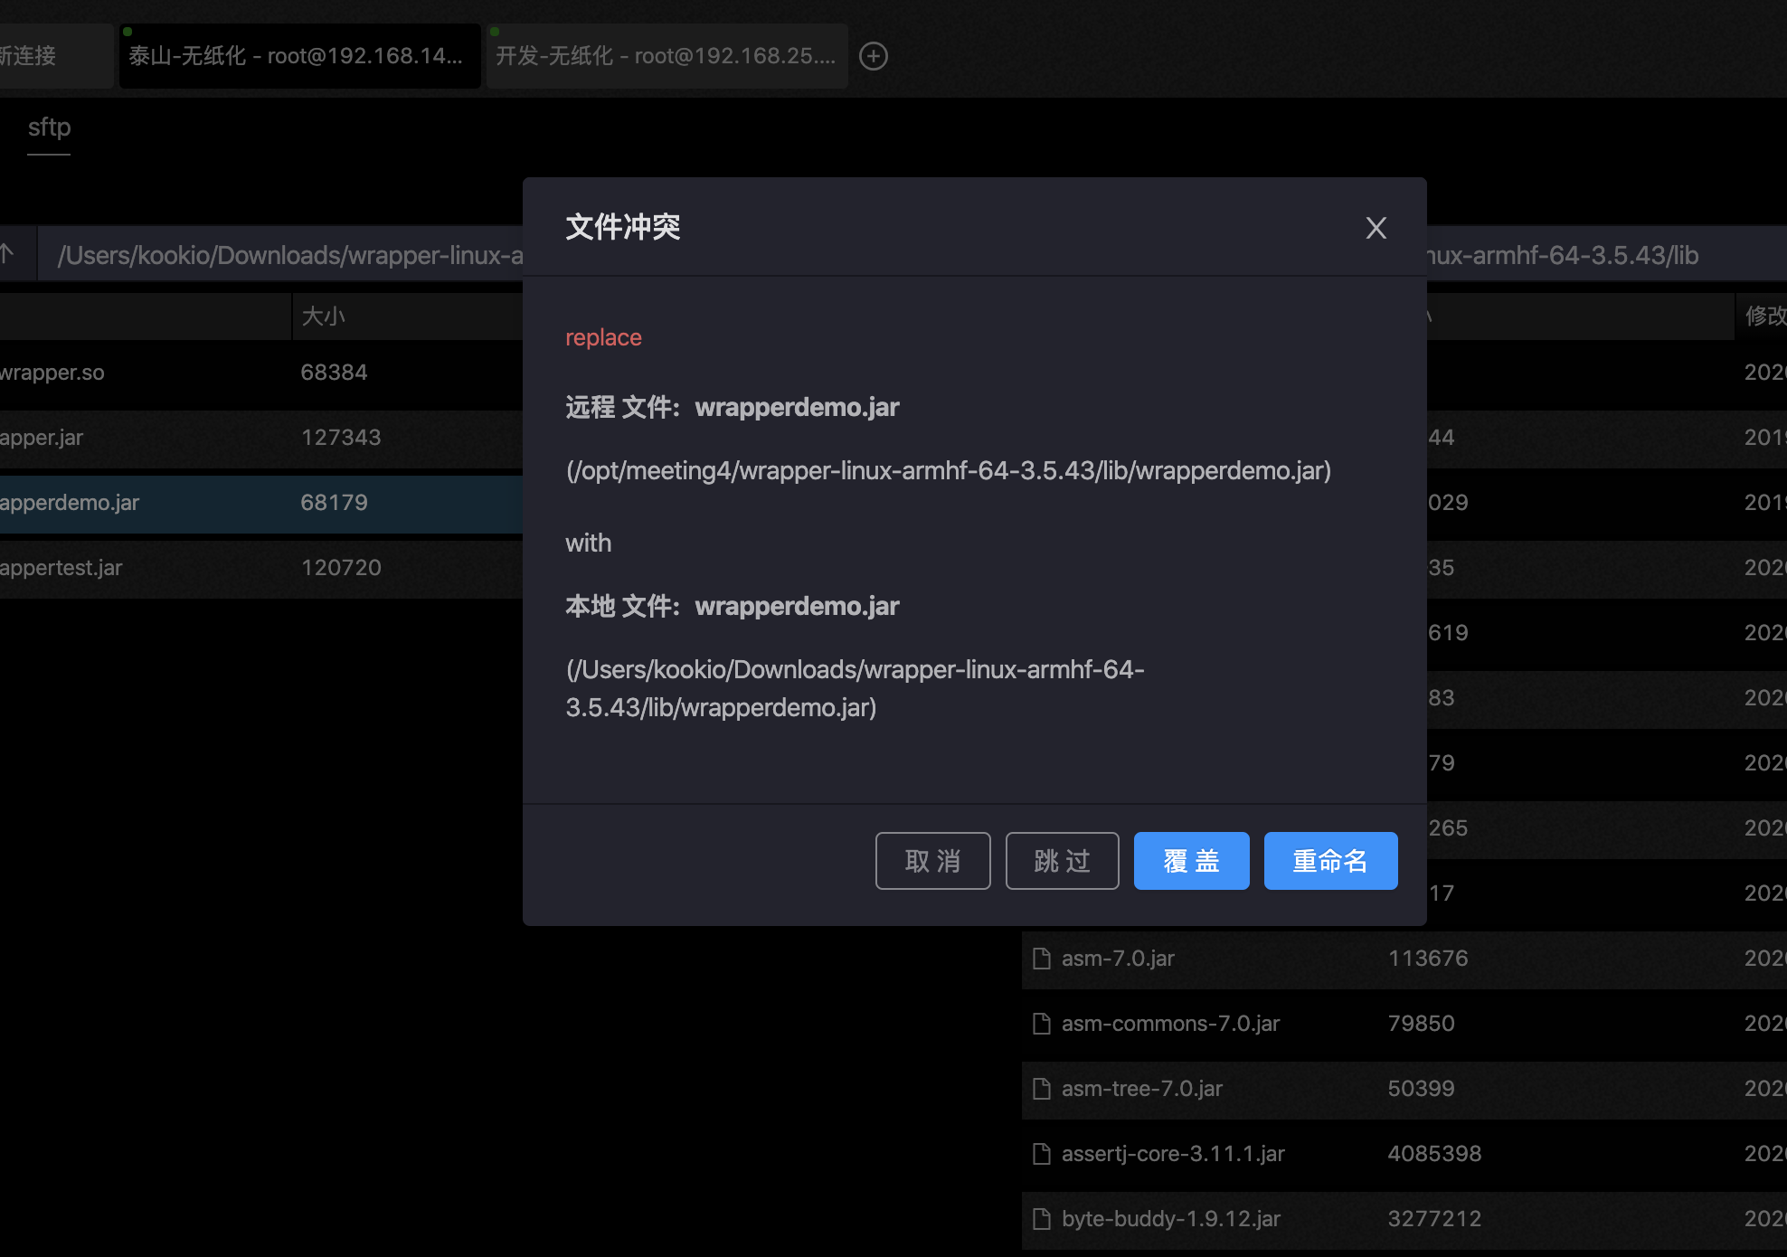This screenshot has height=1257, width=1787.
Task: Click the 大小 size column header
Action: pos(323,316)
